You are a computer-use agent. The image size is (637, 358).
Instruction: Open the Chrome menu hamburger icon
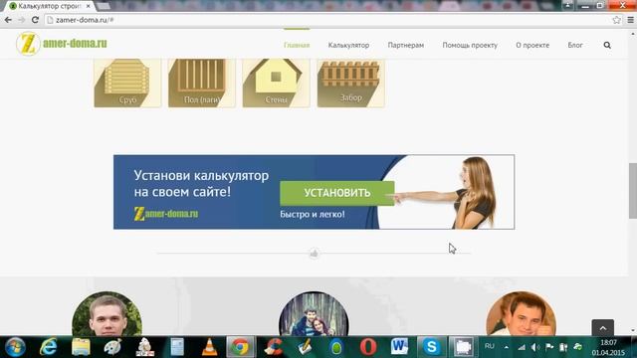point(630,20)
